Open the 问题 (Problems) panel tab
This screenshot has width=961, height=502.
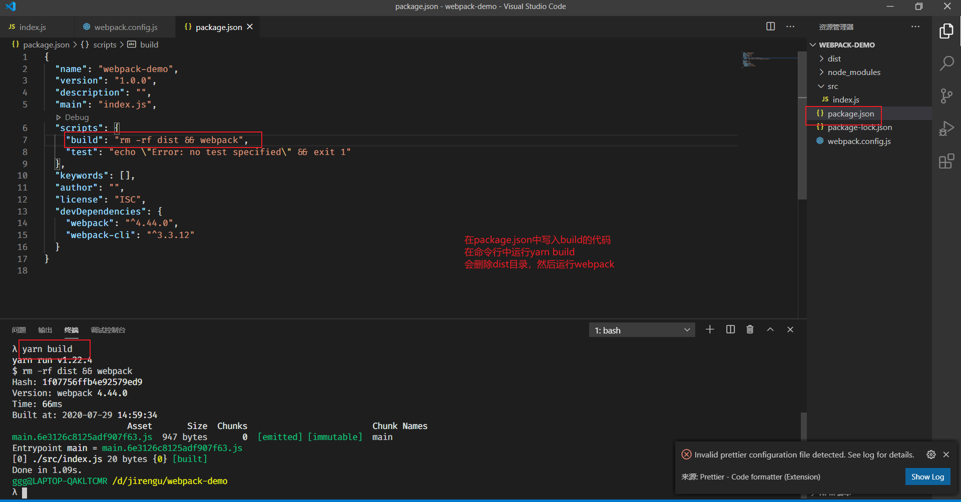(19, 330)
